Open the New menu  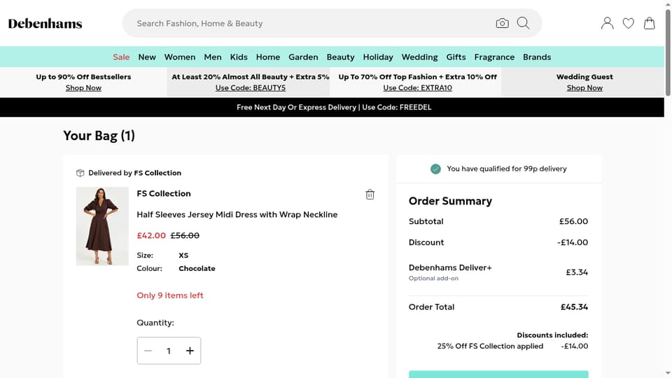(147, 57)
